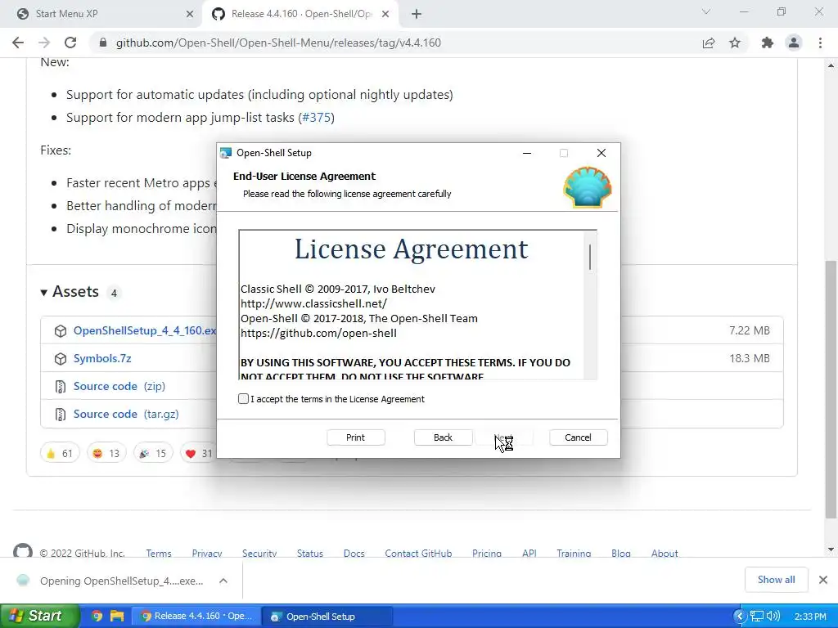Click volume speaker icon in tray
838x628 pixels.
click(773, 617)
